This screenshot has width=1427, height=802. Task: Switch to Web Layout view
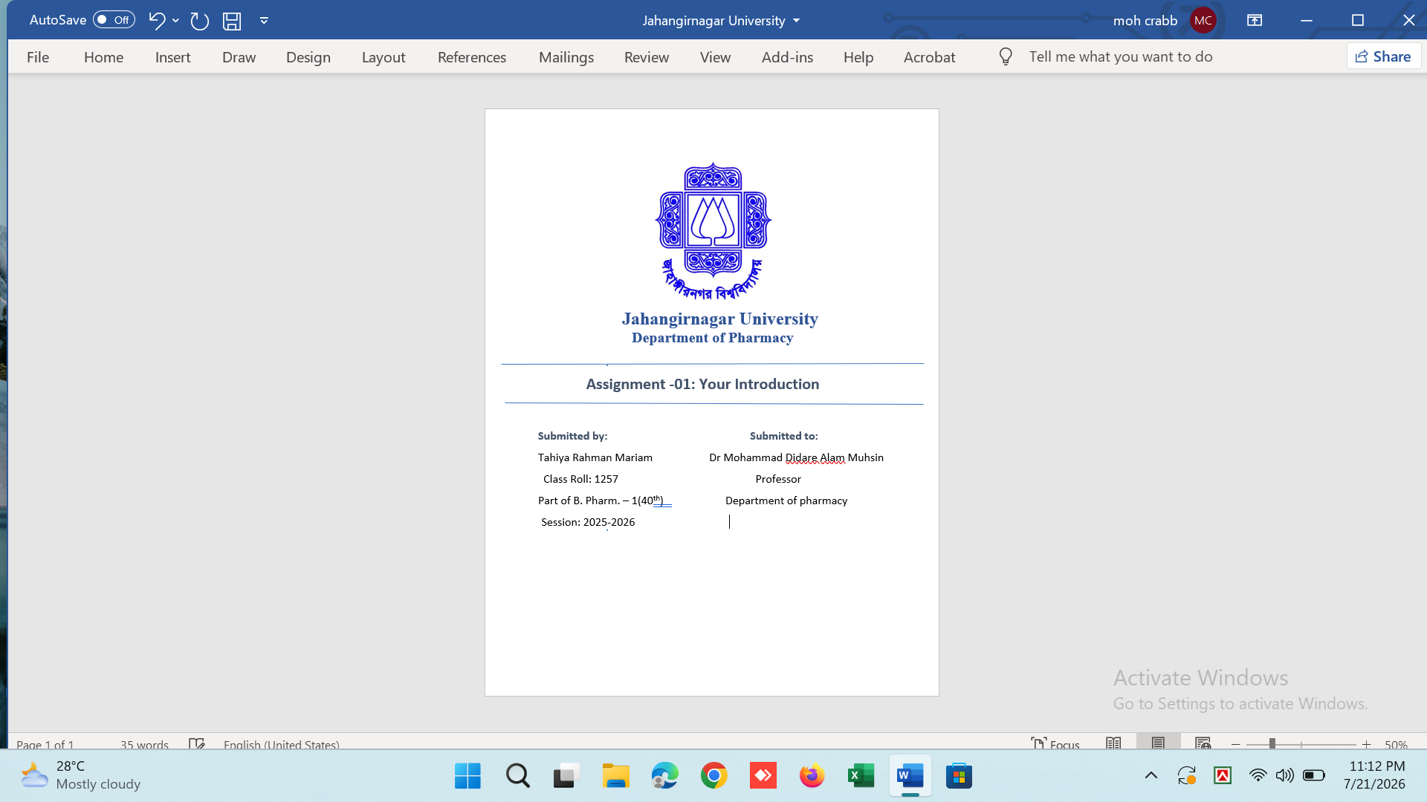coord(1203,743)
